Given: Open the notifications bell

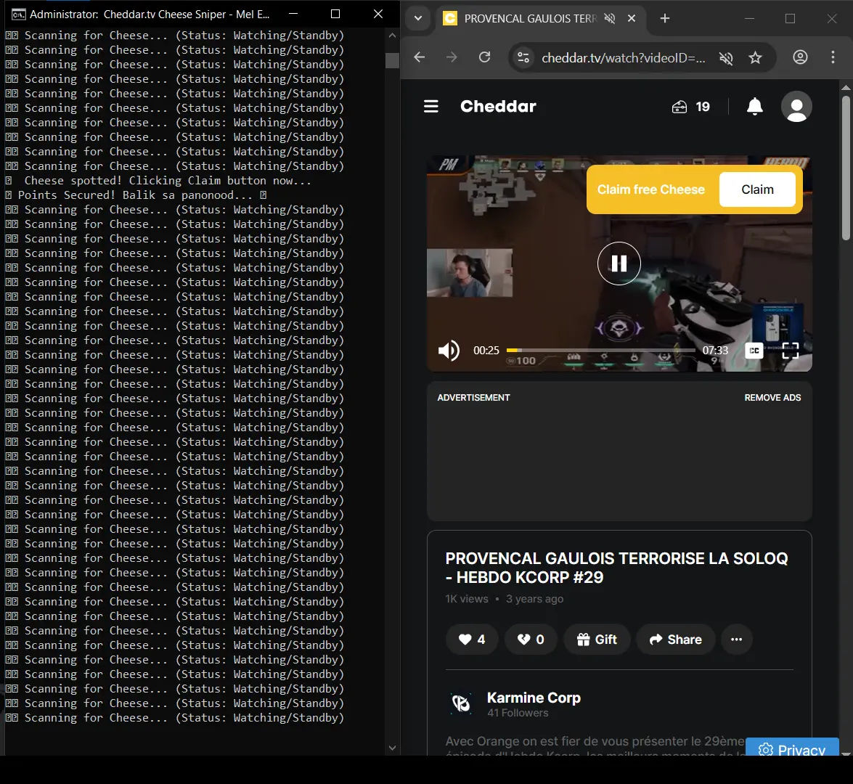Looking at the screenshot, I should coord(754,107).
